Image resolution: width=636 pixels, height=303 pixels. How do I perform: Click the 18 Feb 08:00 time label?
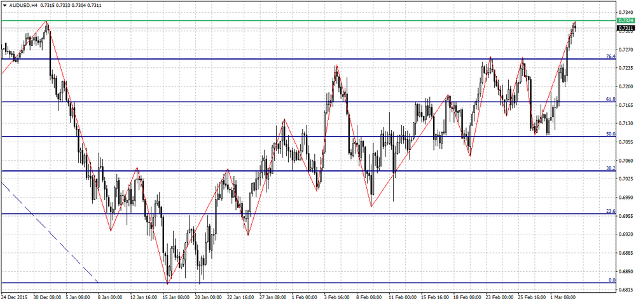(467, 297)
